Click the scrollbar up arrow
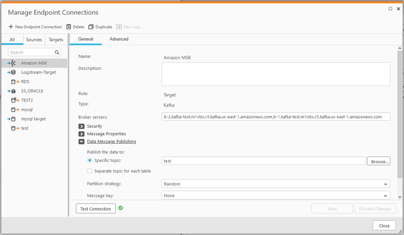 coord(400,48)
